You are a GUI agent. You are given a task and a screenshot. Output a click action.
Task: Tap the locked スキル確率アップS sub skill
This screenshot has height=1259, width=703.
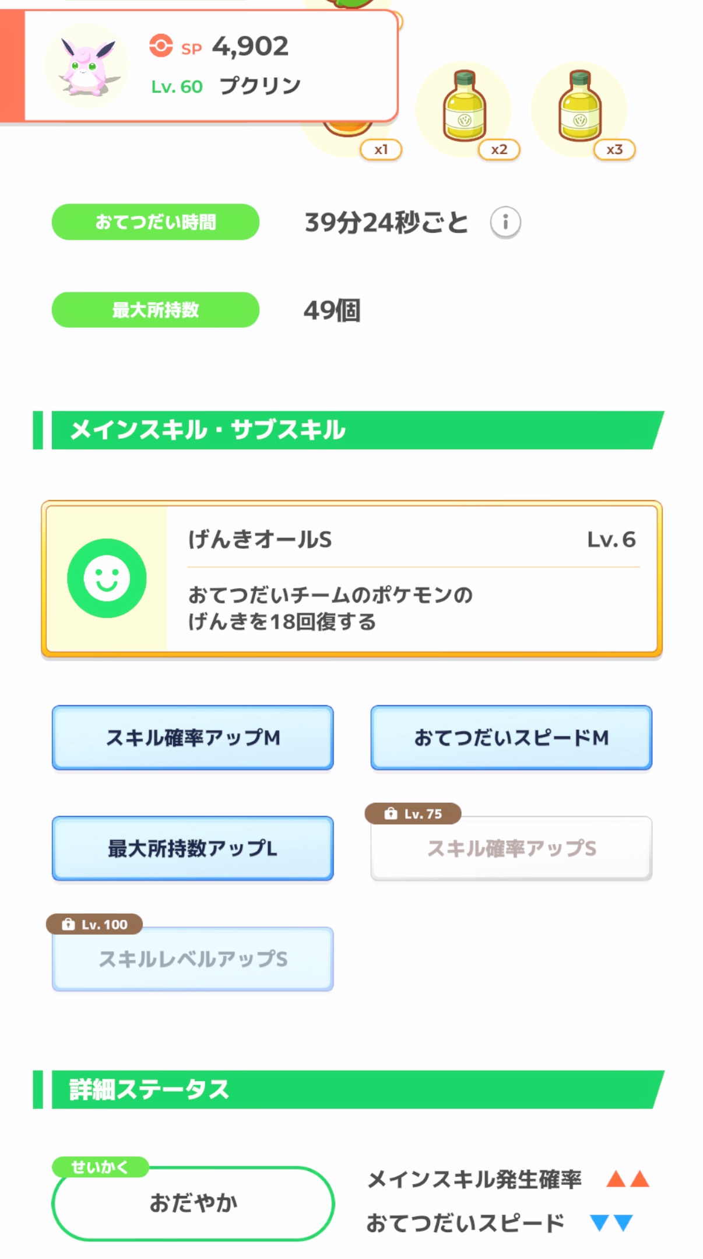pyautogui.click(x=511, y=849)
